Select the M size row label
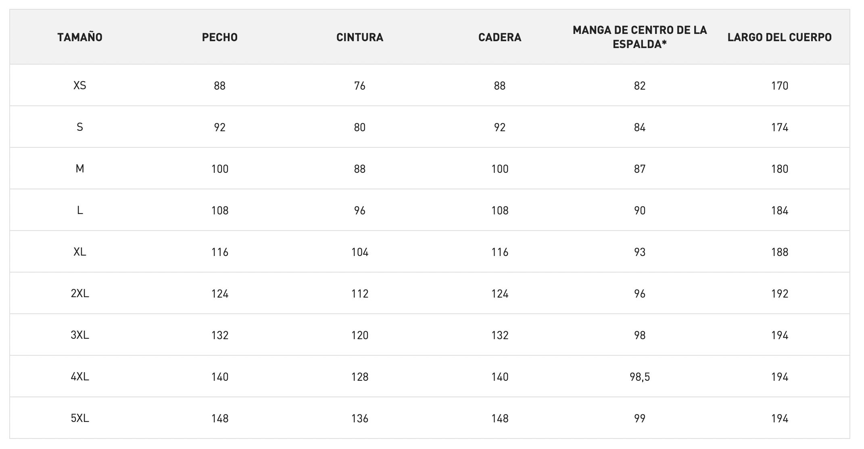The image size is (864, 449). point(80,169)
